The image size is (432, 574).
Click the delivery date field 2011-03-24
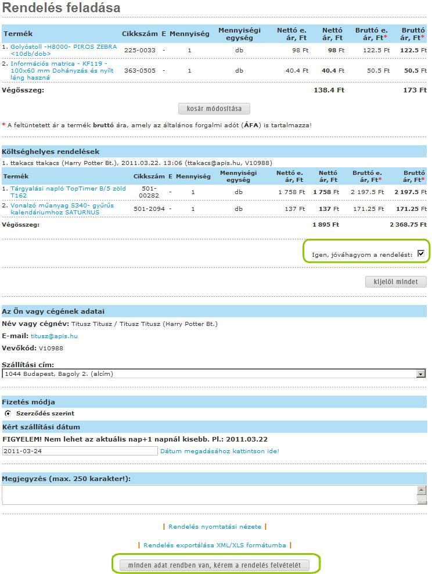pyautogui.click(x=80, y=451)
